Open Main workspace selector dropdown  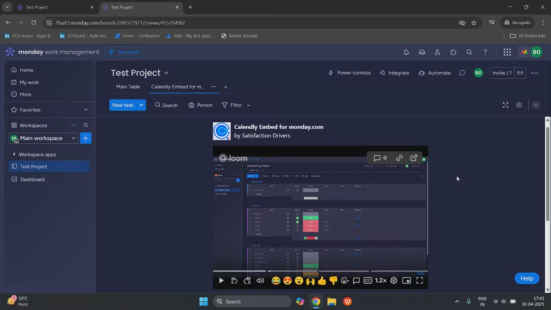[x=43, y=138]
